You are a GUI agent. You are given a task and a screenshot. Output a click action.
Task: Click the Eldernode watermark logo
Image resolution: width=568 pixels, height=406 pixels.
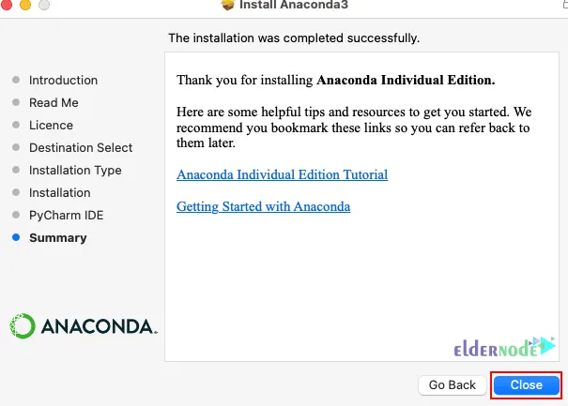[504, 347]
